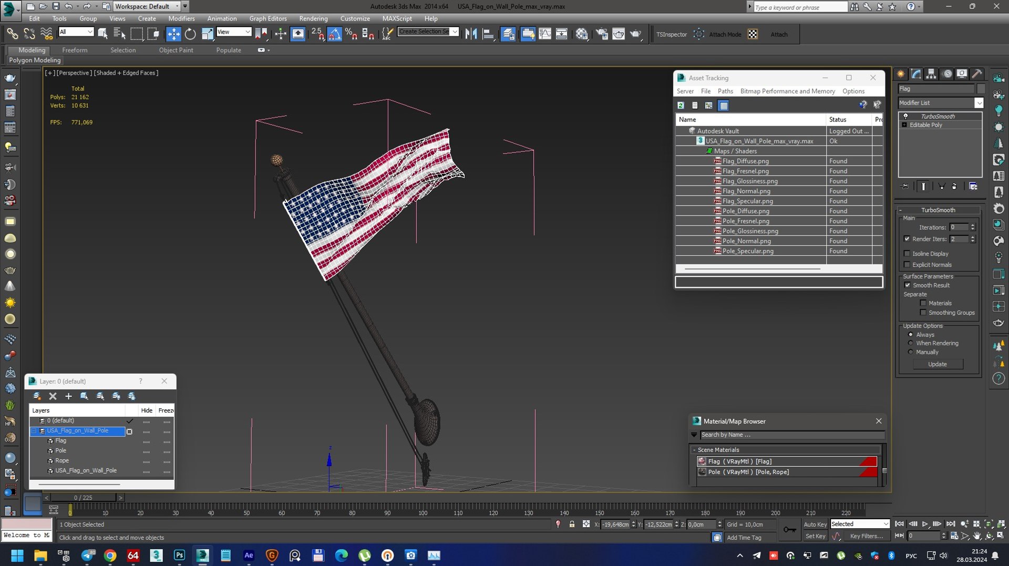The height and width of the screenshot is (566, 1009).
Task: Open the Workspace Default dropdown
Action: [147, 6]
